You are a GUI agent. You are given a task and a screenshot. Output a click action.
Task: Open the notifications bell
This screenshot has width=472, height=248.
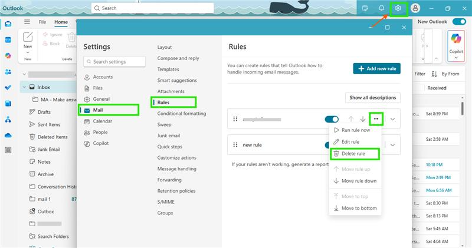coord(381,8)
